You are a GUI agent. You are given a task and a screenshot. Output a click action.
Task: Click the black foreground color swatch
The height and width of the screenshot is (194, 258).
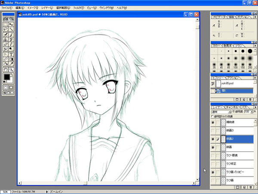pyautogui.click(x=7, y=77)
